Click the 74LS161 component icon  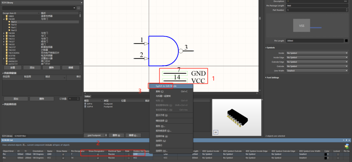point(7,50)
